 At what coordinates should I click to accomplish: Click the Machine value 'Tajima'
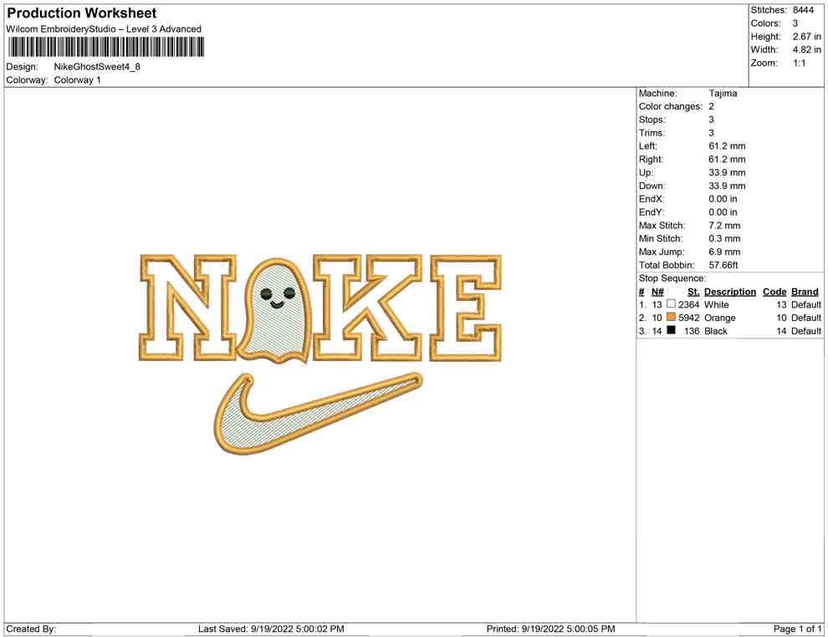click(x=723, y=94)
